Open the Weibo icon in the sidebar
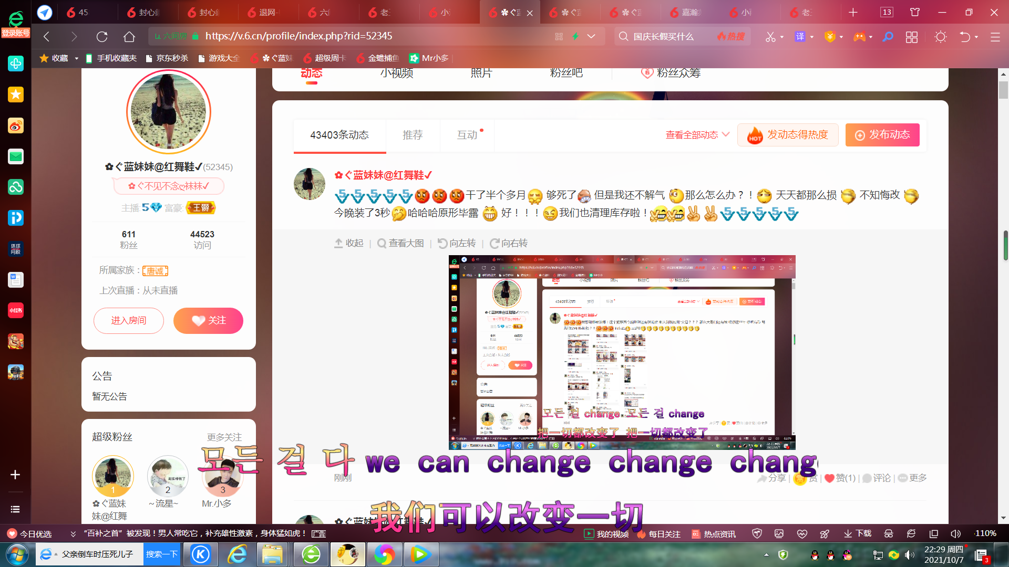The width and height of the screenshot is (1009, 567). (16, 125)
